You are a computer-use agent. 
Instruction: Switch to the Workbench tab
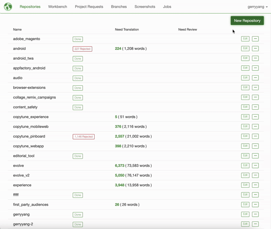tap(58, 6)
